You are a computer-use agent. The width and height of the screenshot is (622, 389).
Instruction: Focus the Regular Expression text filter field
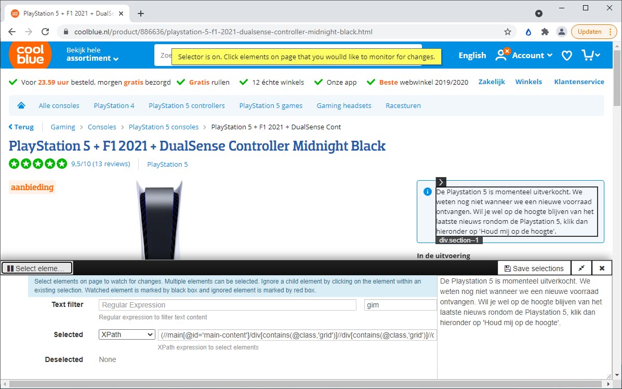(x=228, y=305)
